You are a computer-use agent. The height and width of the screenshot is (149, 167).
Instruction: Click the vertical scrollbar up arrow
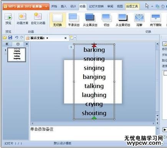(x=157, y=44)
